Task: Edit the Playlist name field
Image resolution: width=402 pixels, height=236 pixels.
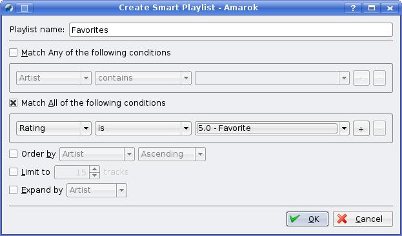Action: pyautogui.click(x=231, y=30)
